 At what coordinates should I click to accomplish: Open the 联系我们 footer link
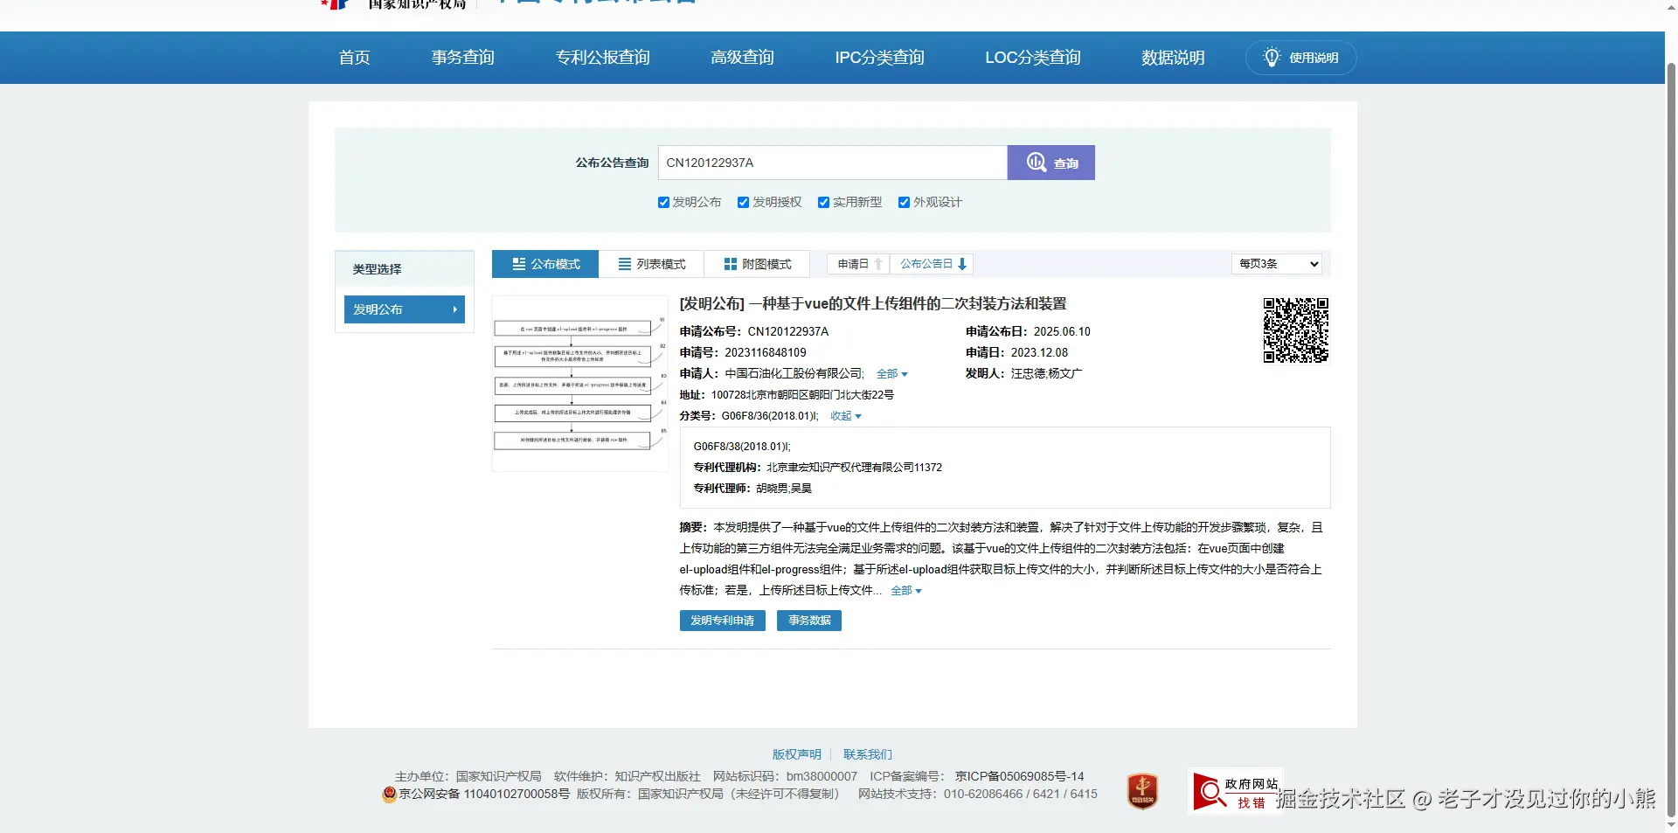[x=866, y=754]
